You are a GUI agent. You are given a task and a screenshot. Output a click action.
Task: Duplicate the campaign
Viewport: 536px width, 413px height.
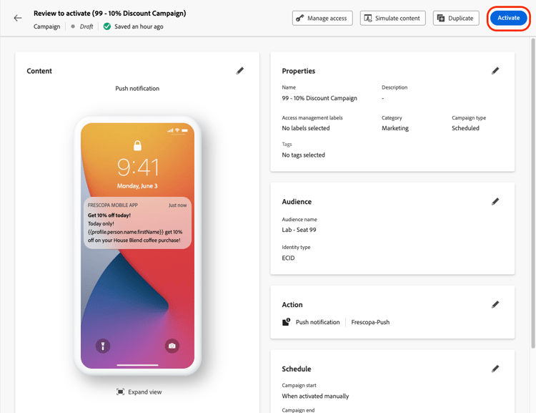(x=456, y=18)
